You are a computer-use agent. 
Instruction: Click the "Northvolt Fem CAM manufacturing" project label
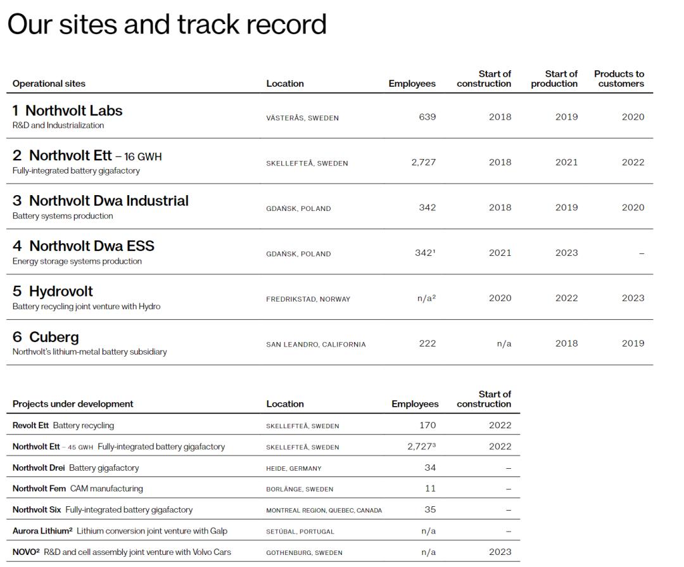[78, 489]
